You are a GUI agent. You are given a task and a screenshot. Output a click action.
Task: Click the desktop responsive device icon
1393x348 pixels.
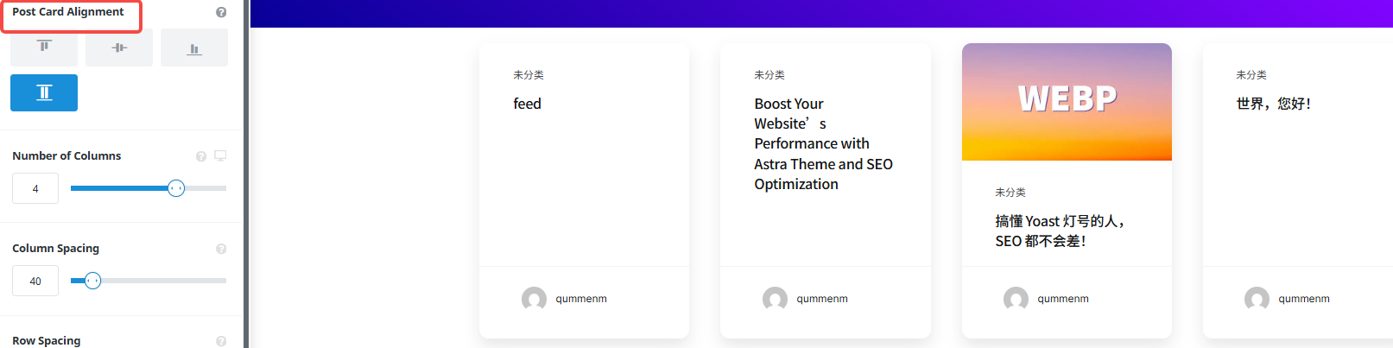coord(220,155)
